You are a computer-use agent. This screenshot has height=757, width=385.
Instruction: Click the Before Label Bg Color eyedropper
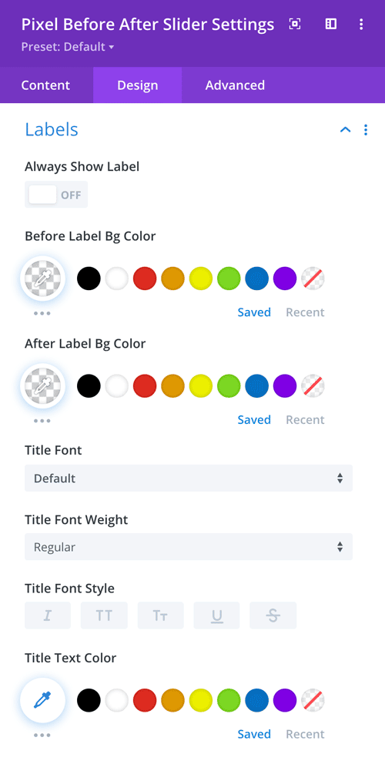click(42, 278)
